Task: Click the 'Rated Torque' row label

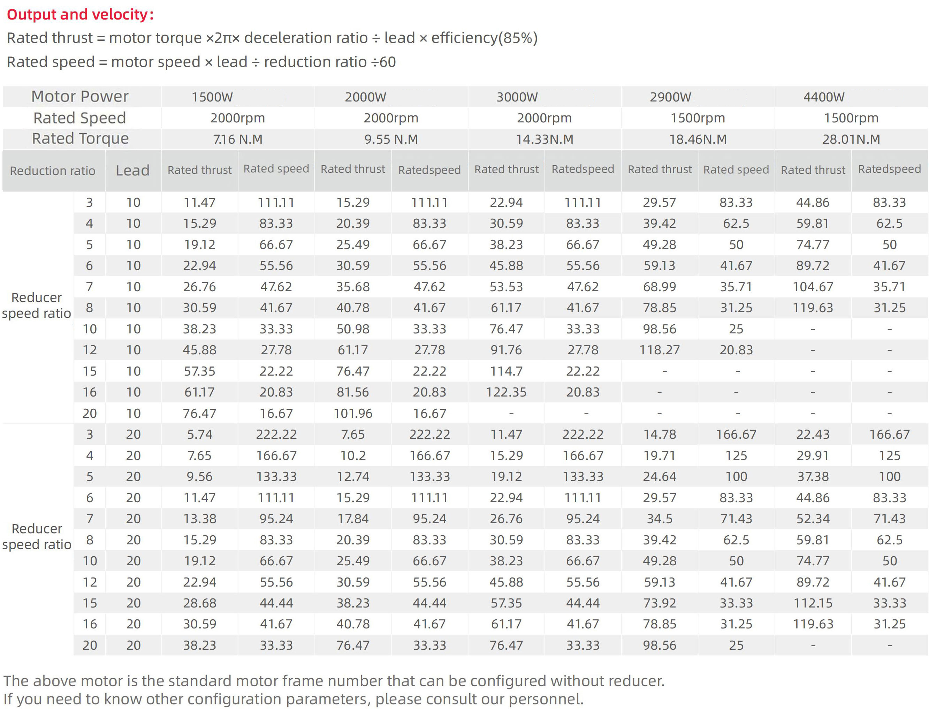Action: pyautogui.click(x=80, y=139)
